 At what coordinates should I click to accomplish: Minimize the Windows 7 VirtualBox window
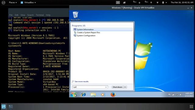188,8
